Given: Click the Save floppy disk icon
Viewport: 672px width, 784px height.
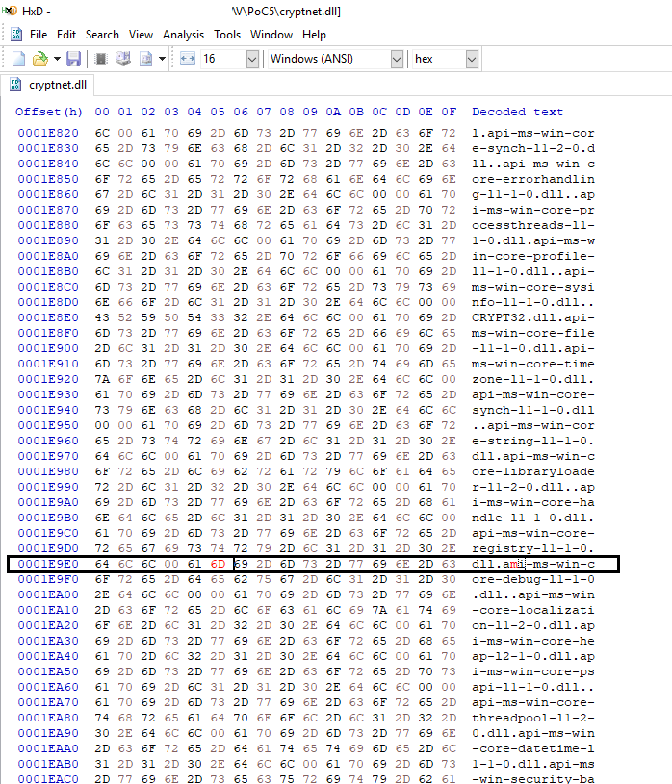Looking at the screenshot, I should [x=72, y=60].
